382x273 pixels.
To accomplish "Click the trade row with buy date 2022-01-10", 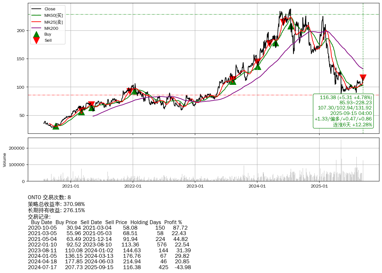I will (x=108, y=245).
